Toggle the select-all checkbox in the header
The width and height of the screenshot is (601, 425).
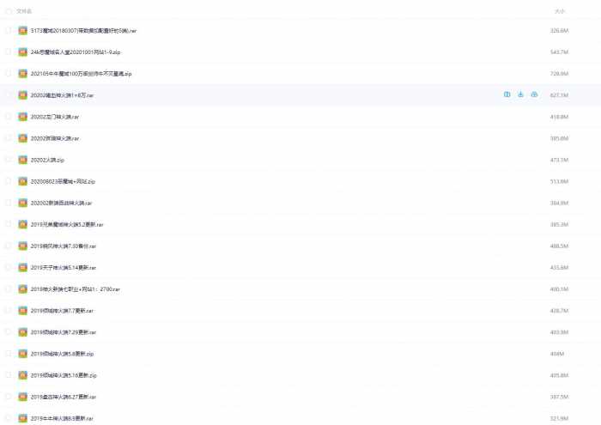(8, 11)
